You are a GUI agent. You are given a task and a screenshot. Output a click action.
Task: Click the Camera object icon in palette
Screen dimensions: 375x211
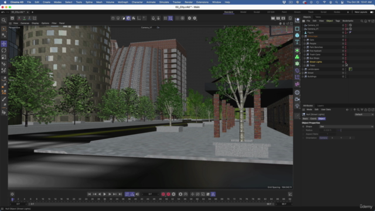tap(297, 99)
